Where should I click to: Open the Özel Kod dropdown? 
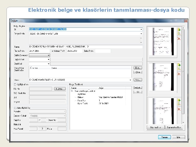click(x=48, y=64)
